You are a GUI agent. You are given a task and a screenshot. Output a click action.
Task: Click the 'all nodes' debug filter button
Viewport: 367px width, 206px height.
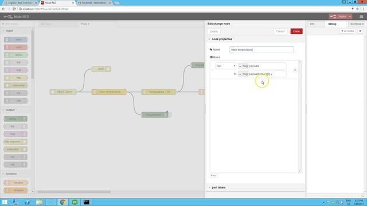coord(348,31)
